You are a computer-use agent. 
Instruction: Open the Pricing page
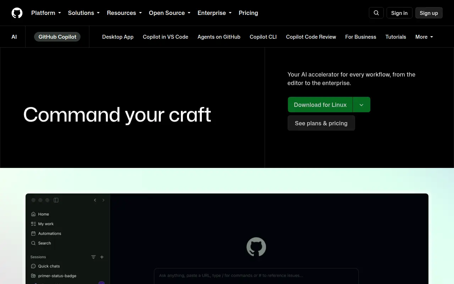[x=248, y=13]
